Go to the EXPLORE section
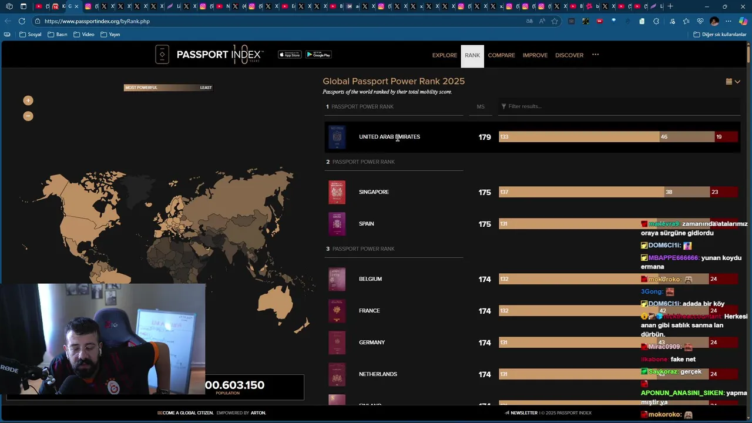The width and height of the screenshot is (752, 423). 445,55
